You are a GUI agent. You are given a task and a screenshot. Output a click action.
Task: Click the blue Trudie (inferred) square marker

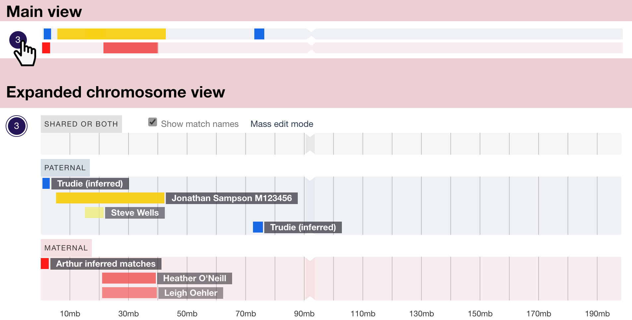[46, 184]
